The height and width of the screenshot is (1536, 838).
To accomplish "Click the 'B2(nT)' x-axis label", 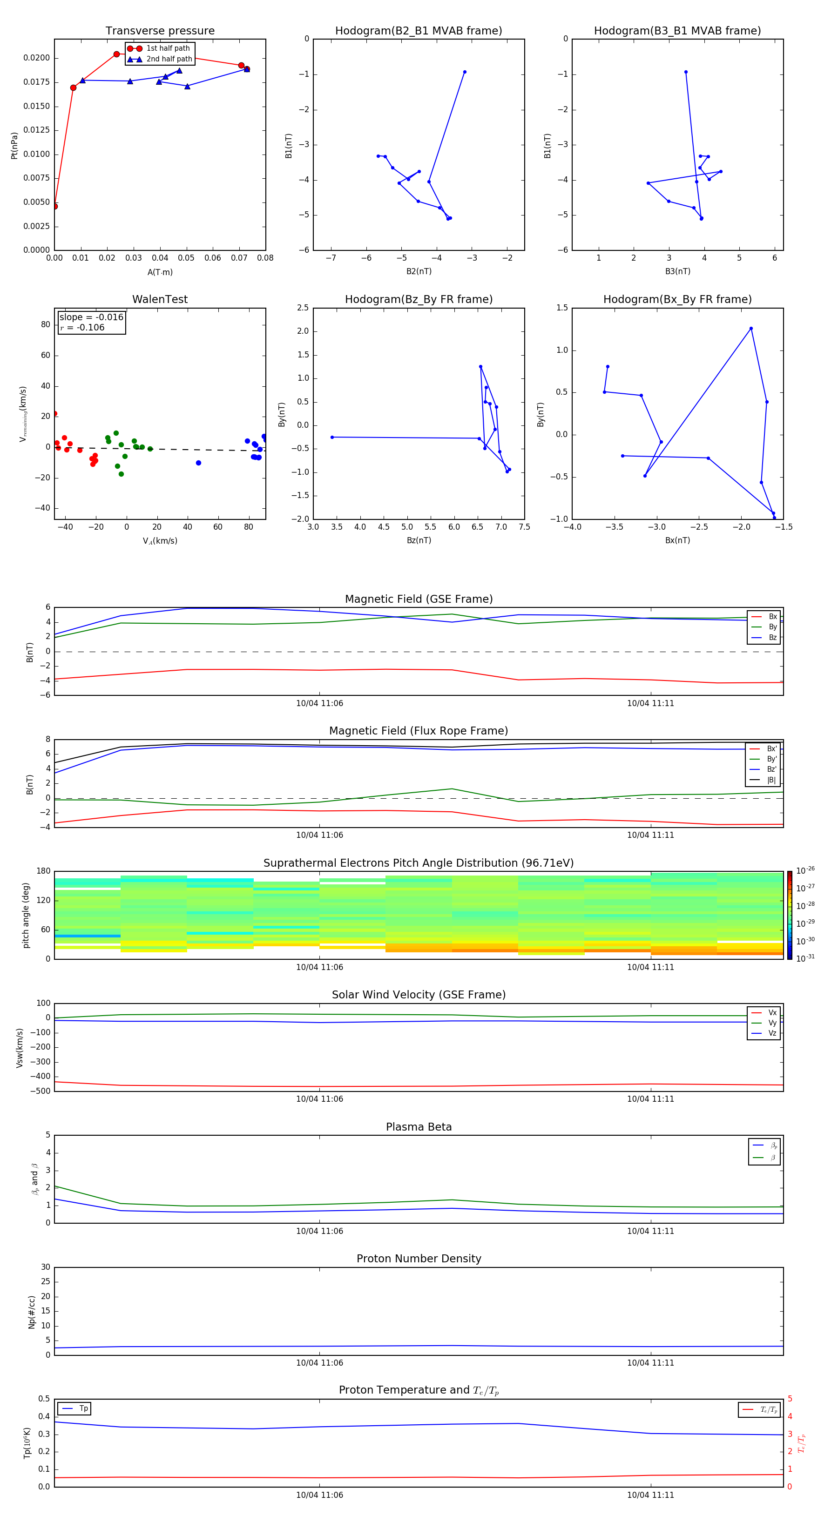I will click(x=419, y=271).
